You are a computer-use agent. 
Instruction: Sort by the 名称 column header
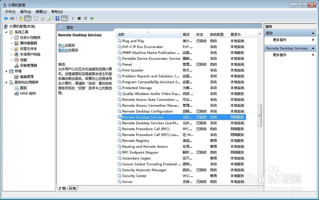[149, 34]
